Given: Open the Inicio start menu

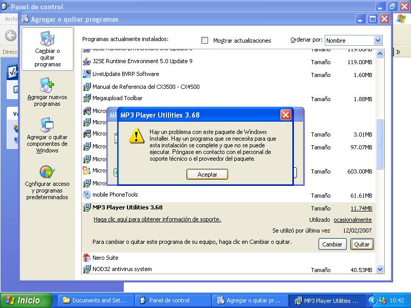Looking at the screenshot, I should 27,300.
